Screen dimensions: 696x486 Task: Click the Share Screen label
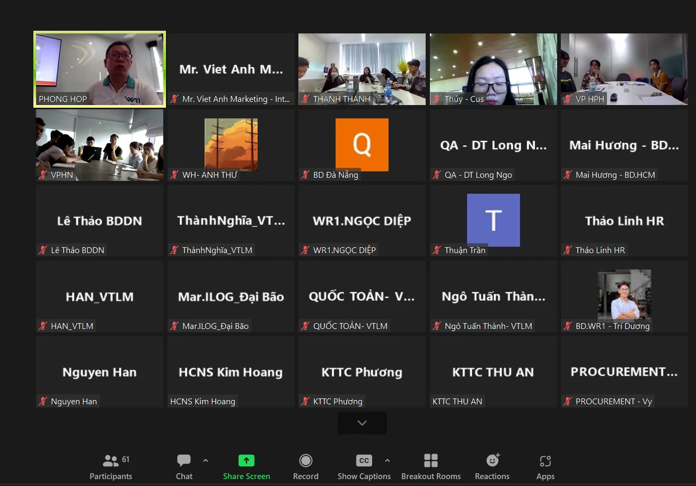pyautogui.click(x=246, y=476)
